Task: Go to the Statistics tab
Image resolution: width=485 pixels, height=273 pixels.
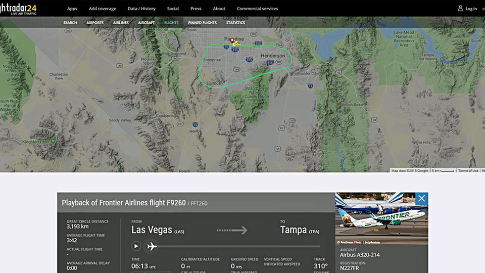Action: (235, 23)
